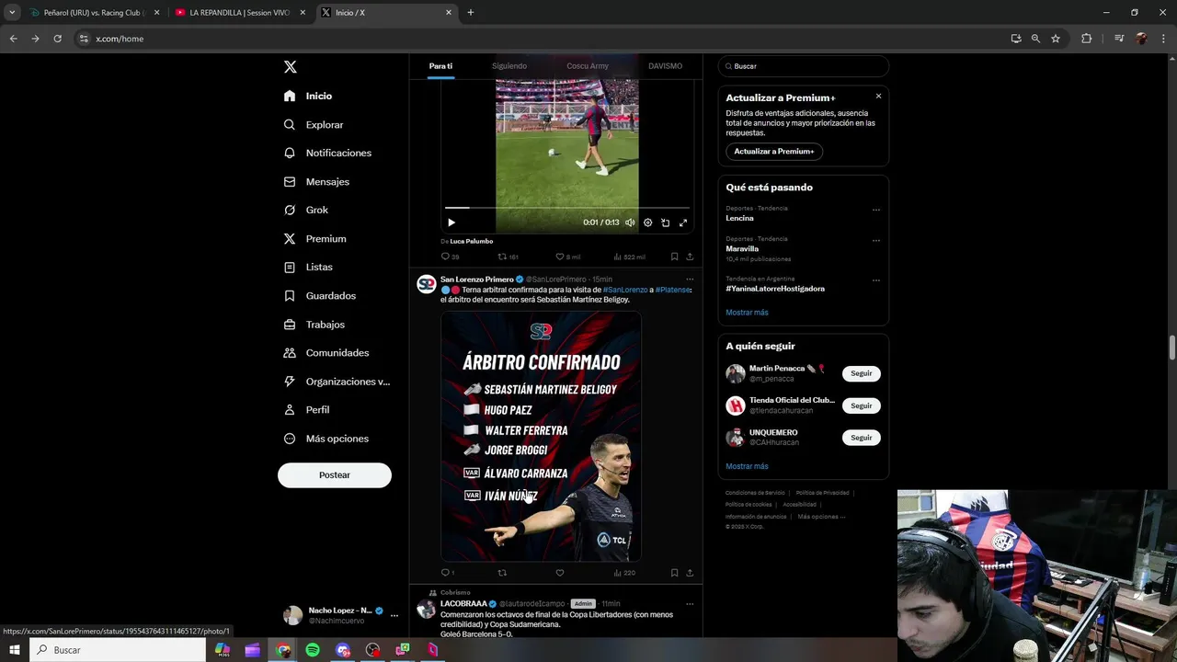Open a new browser tab
This screenshot has width=1177, height=662.
tap(471, 13)
